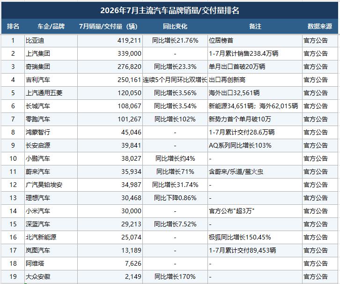Viewport: 340px width, 284px height.
Task: Click the cell '同比增长3.56%'
Action: [x=175, y=93]
